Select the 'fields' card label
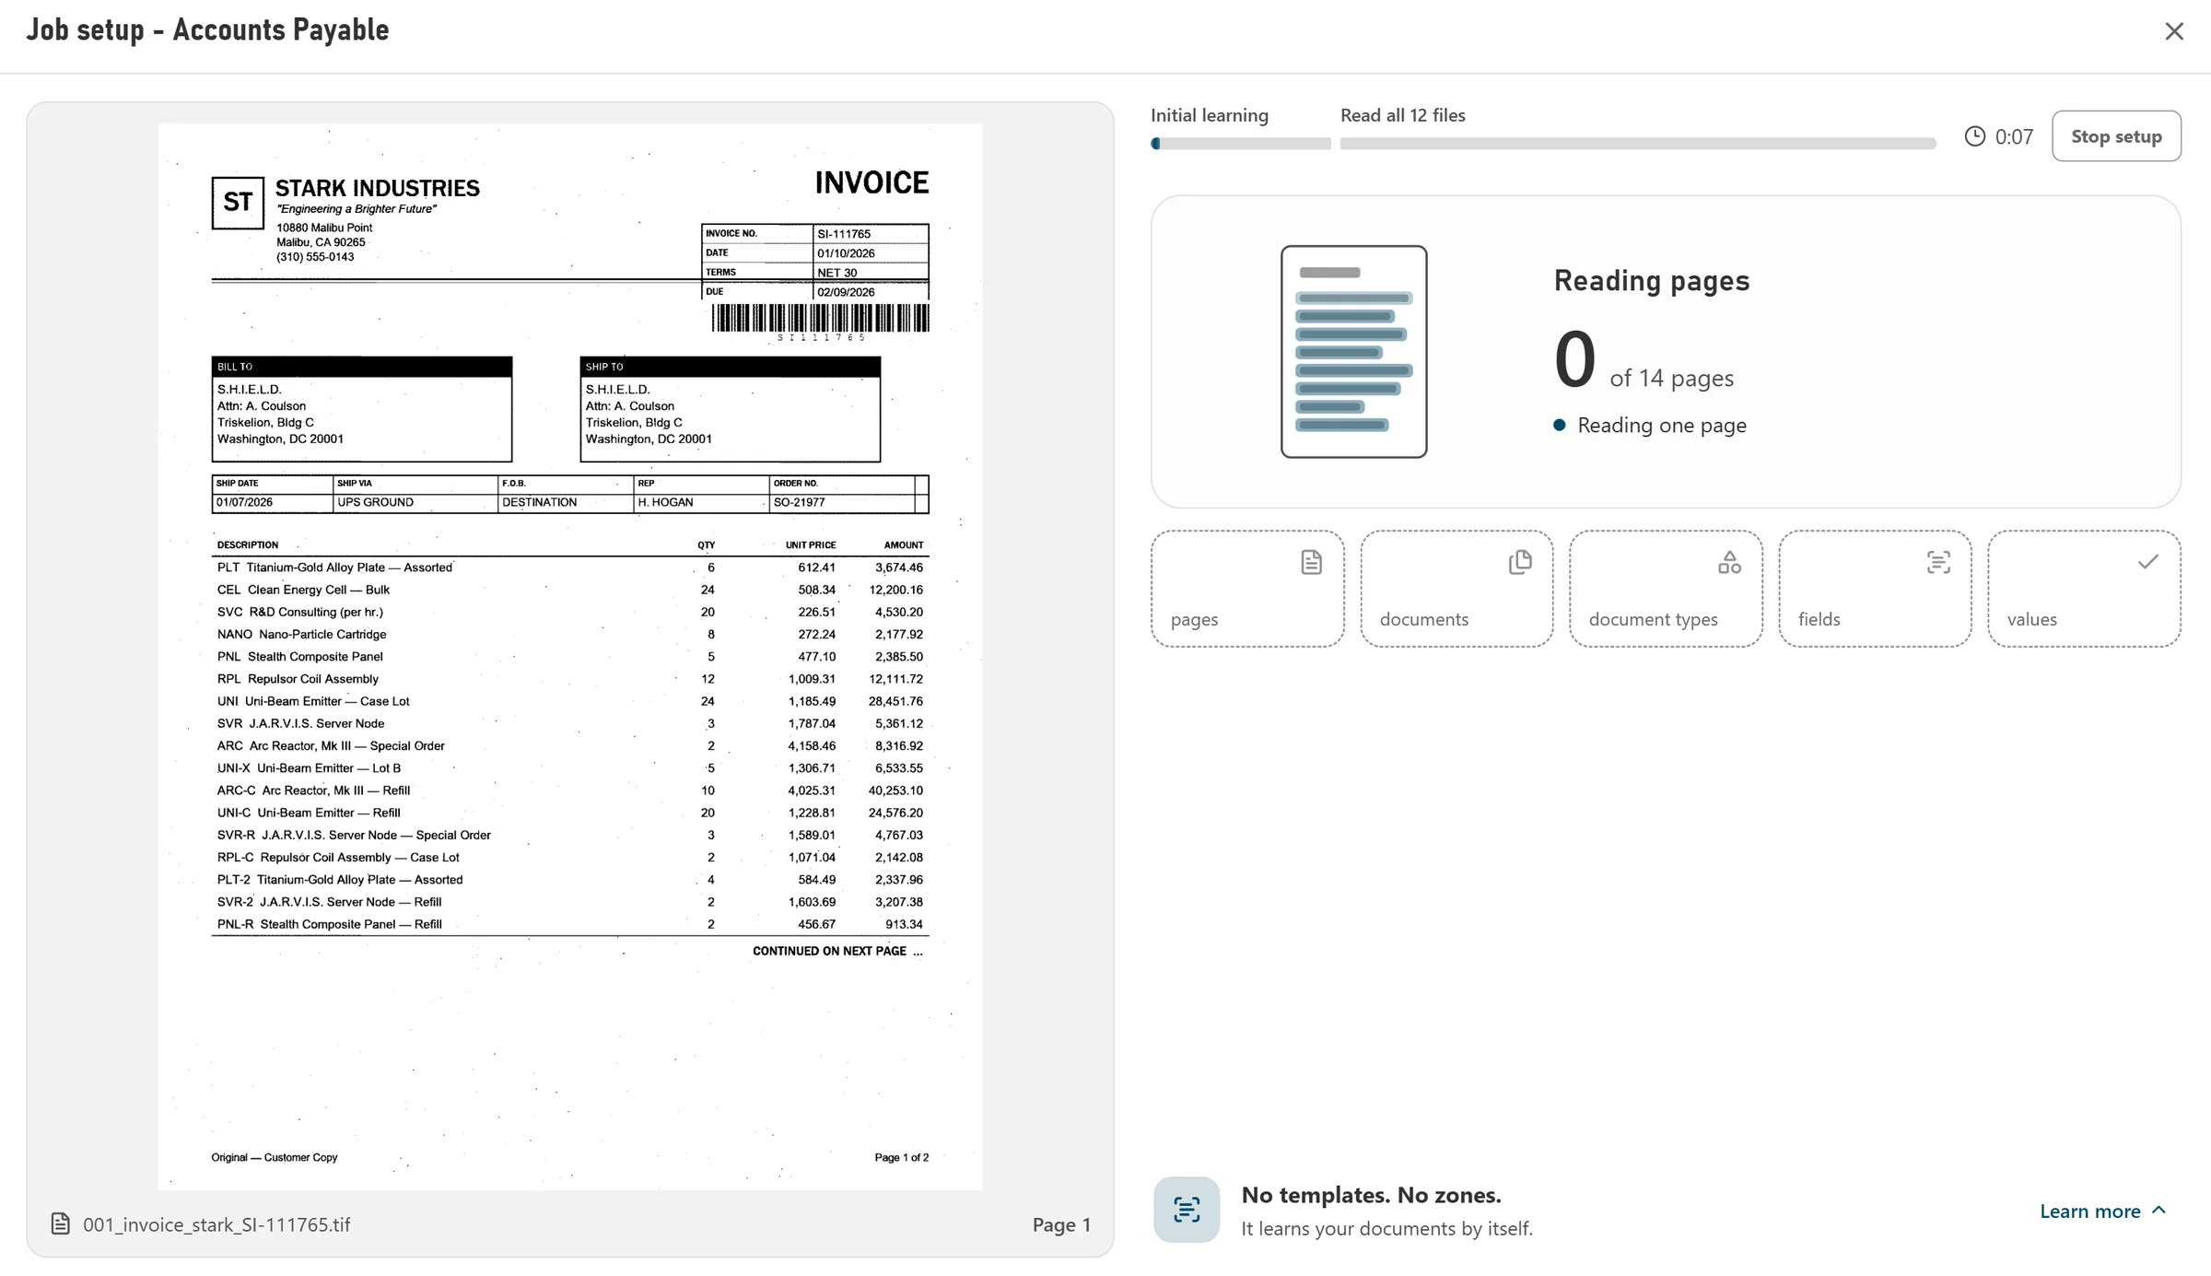The image size is (2211, 1276). click(1819, 619)
